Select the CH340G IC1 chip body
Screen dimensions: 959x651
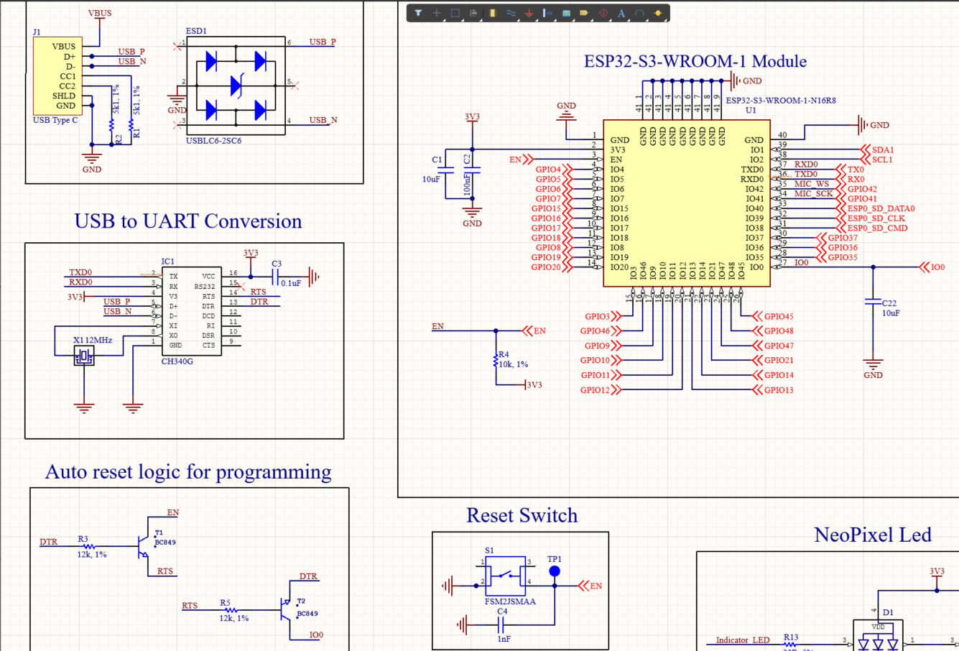[190, 310]
